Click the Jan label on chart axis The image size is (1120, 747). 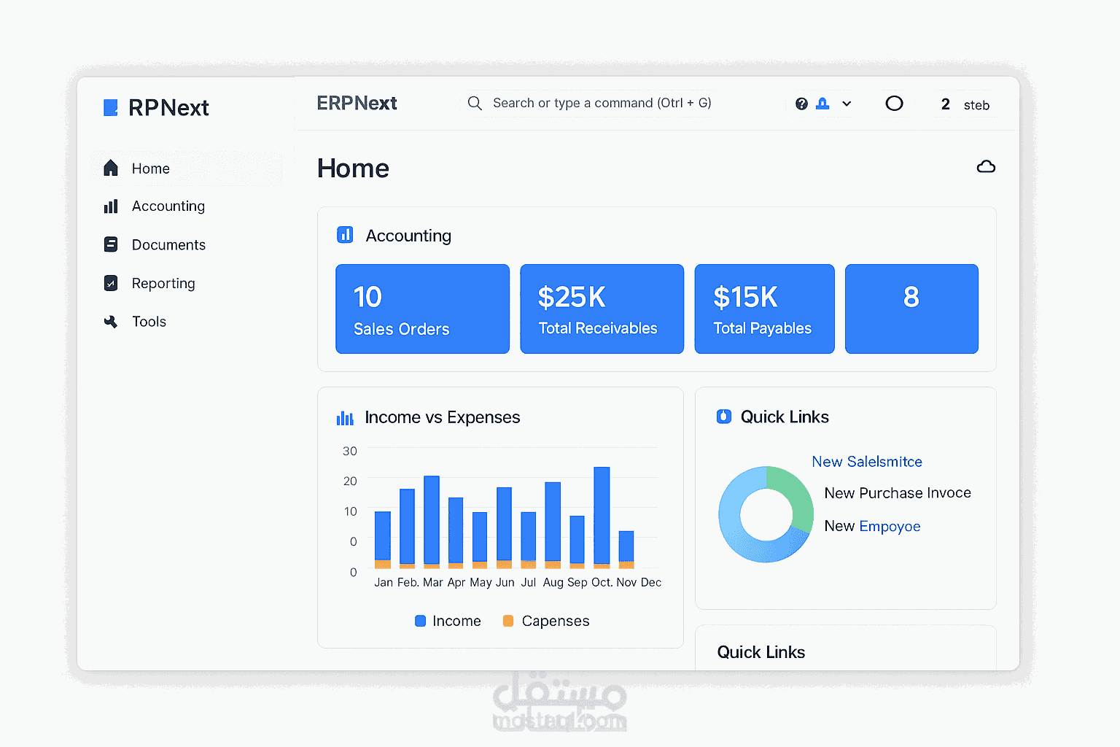pos(384,582)
